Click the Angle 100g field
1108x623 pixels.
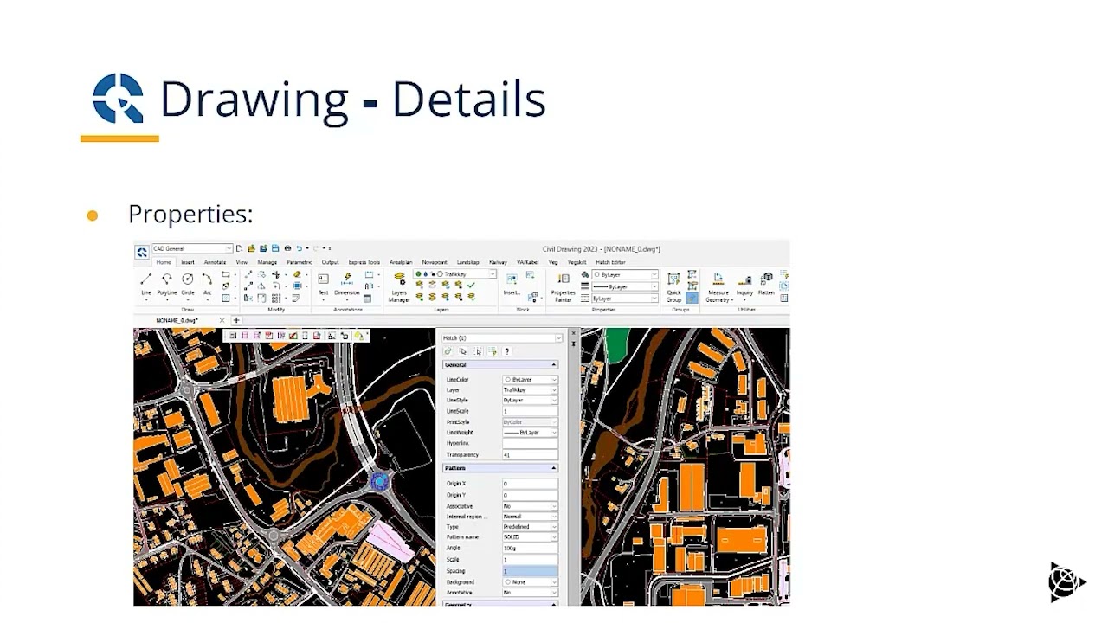pyautogui.click(x=530, y=548)
